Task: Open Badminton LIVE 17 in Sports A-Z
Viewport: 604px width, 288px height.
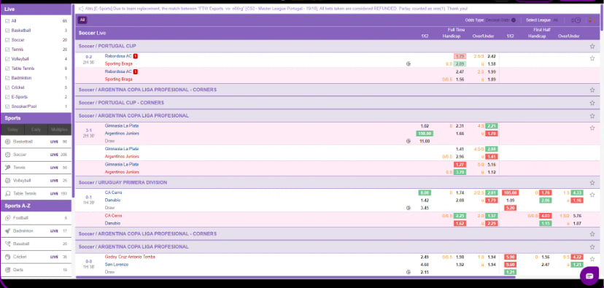Action: tap(36, 231)
